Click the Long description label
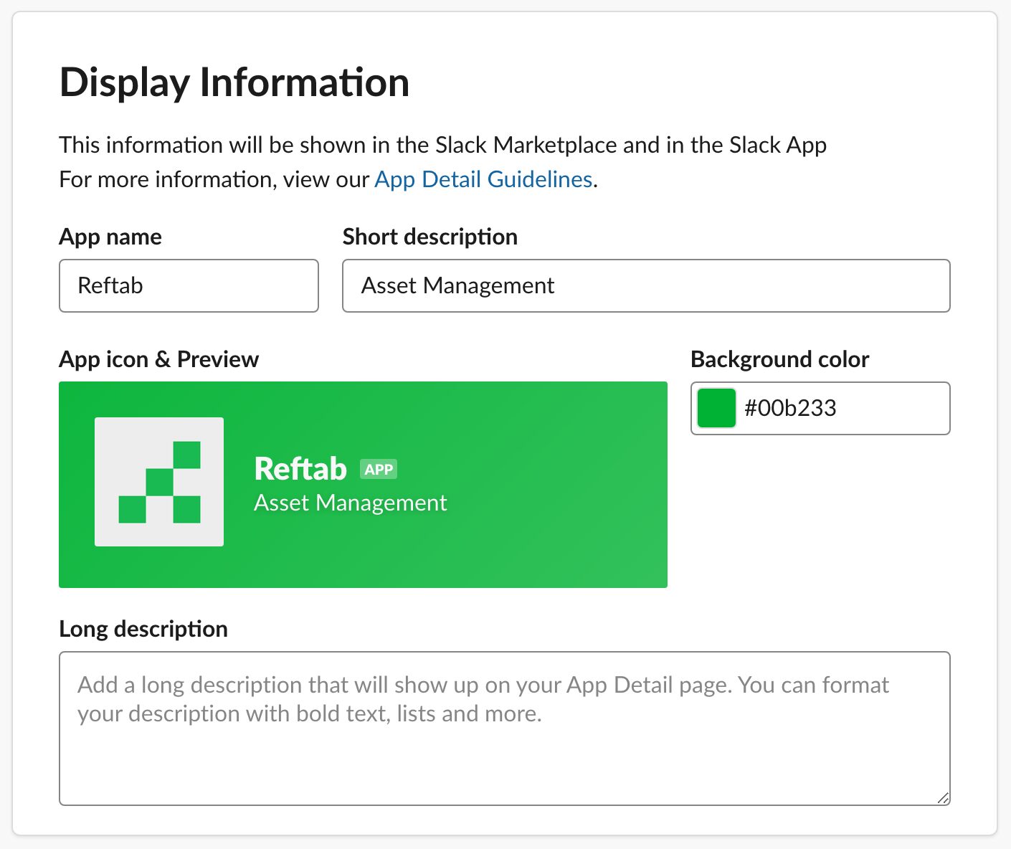This screenshot has width=1011, height=849. 143,629
